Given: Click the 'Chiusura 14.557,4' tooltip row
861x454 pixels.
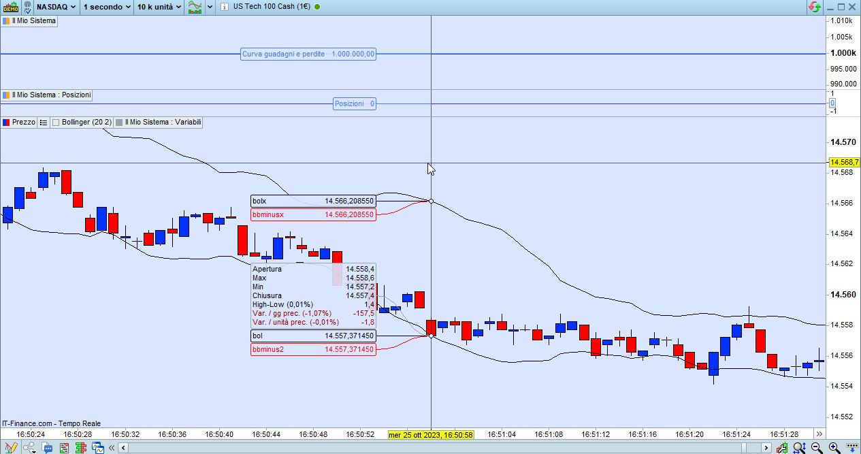Looking at the screenshot, I should [313, 295].
